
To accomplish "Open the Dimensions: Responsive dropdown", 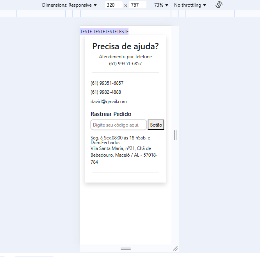I will point(69,5).
